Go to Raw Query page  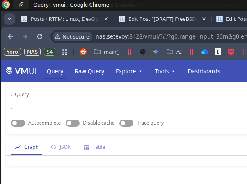click(89, 71)
